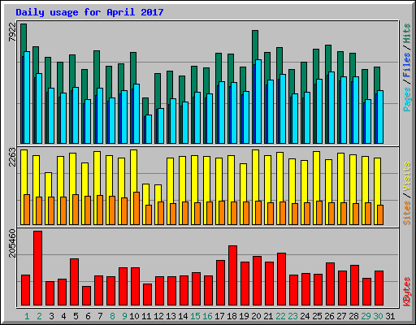Select the 'Hits' legend label
Screen dimensions: 416x325
[x=407, y=33]
